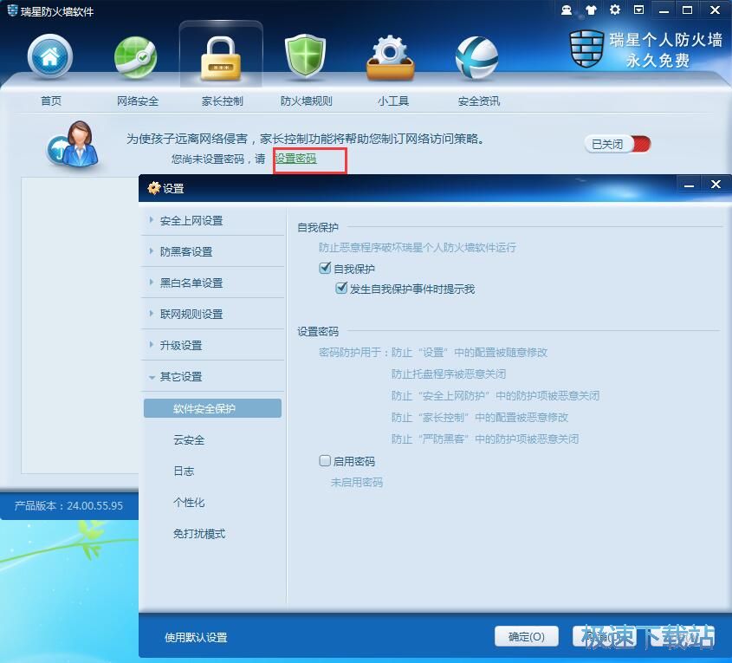Switch to 小工具 tab label
Viewport: 732px width, 663px height.
(x=393, y=101)
